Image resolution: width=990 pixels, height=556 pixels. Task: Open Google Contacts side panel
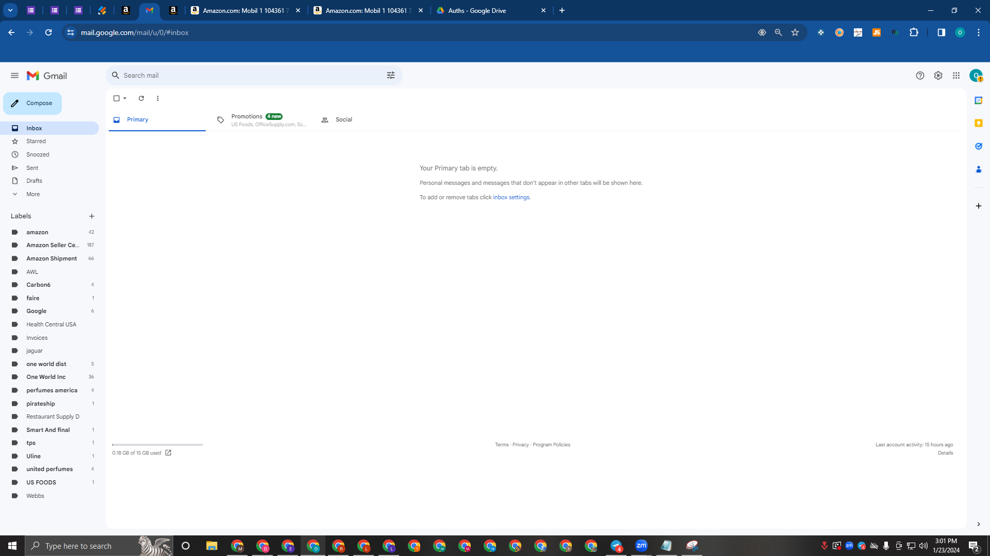click(978, 169)
